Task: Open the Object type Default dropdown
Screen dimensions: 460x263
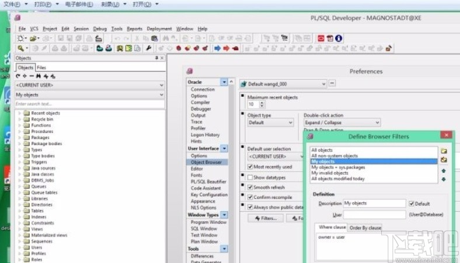Action: pyautogui.click(x=291, y=122)
